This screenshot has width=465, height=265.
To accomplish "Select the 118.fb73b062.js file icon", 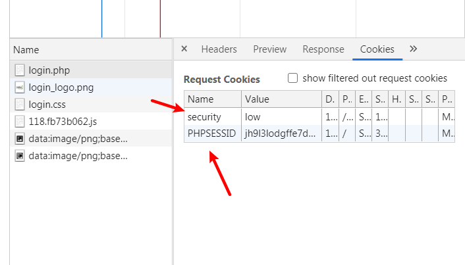I will pos(20,122).
